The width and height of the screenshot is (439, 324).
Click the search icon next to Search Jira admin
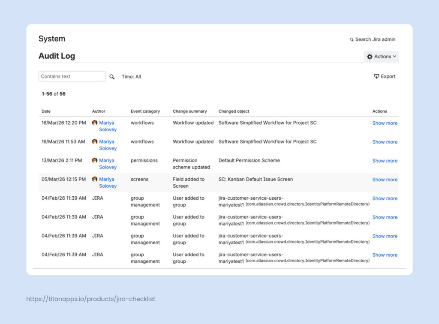click(352, 39)
